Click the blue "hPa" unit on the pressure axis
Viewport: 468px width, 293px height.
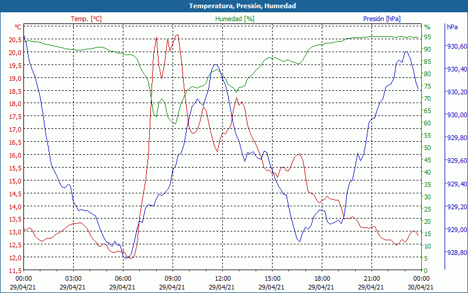tap(452, 27)
